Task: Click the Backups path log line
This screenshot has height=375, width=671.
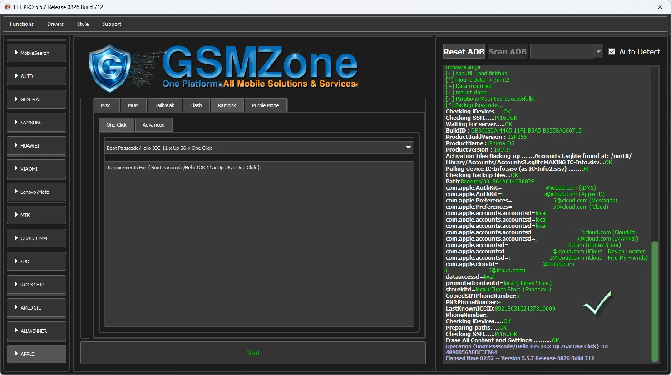Action: [x=490, y=182]
